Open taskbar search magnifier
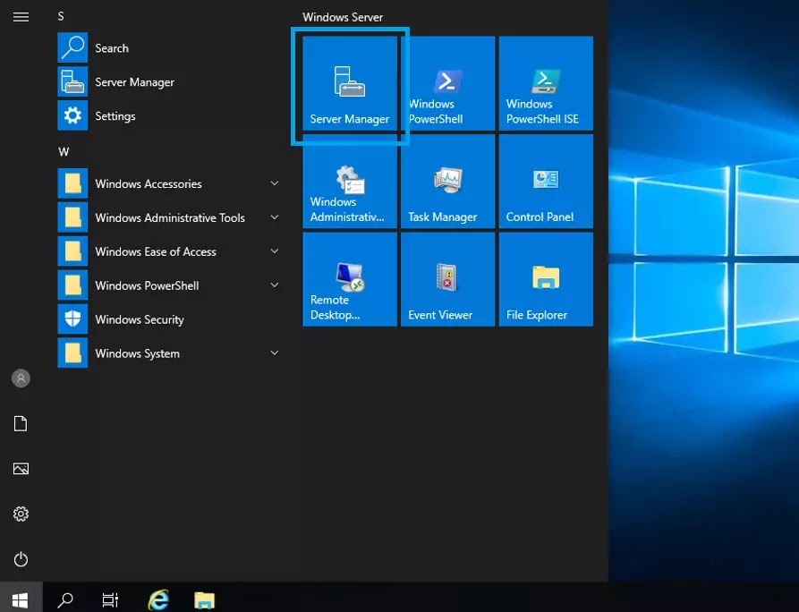 (x=65, y=599)
